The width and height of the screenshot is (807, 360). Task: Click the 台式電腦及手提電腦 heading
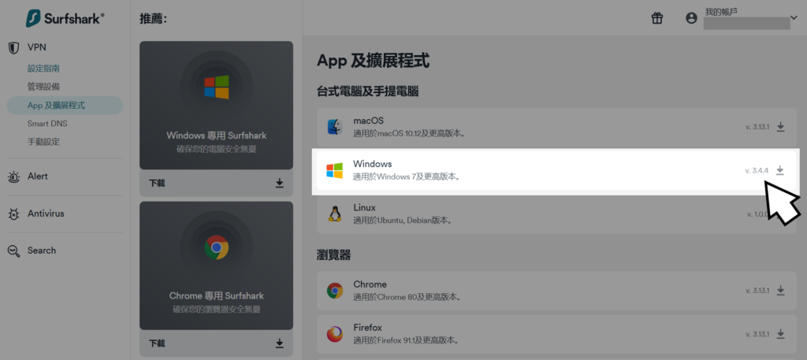[367, 92]
